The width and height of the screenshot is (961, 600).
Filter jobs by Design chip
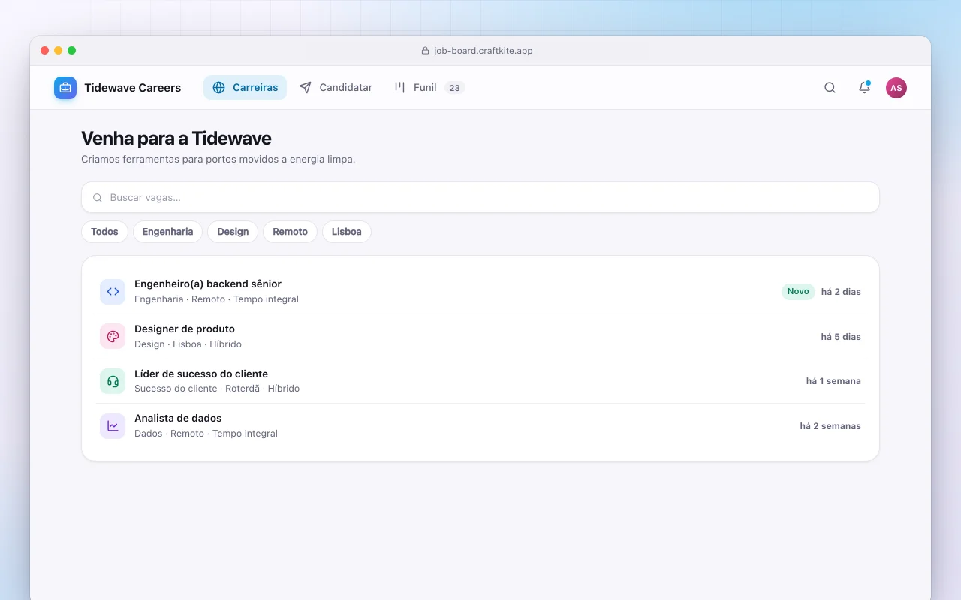pos(233,232)
